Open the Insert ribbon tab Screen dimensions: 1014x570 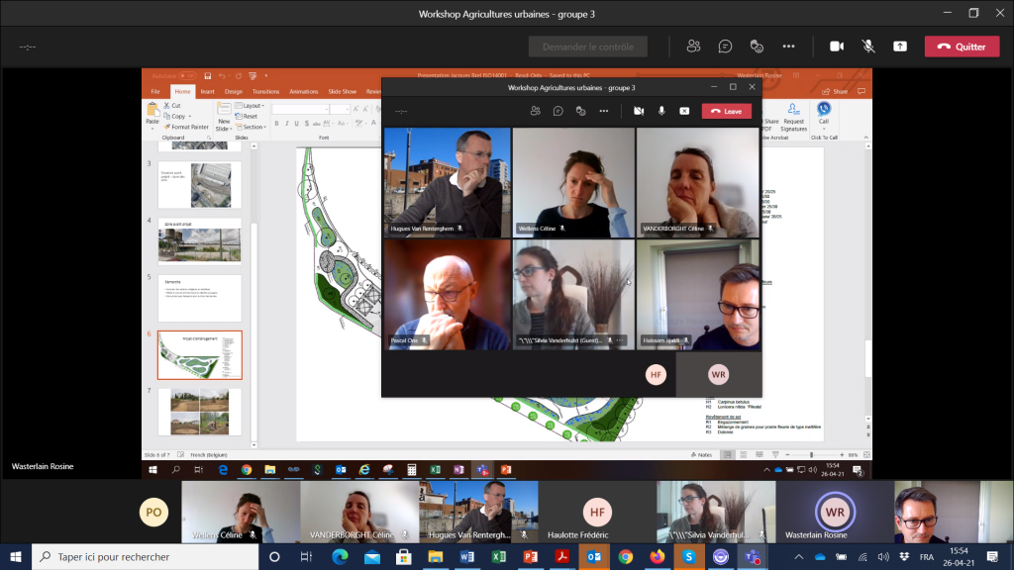[208, 92]
